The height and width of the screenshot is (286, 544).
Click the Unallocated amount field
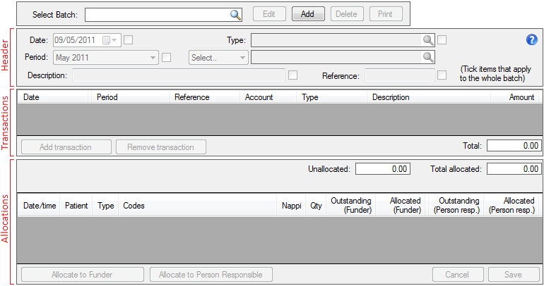[x=383, y=169]
